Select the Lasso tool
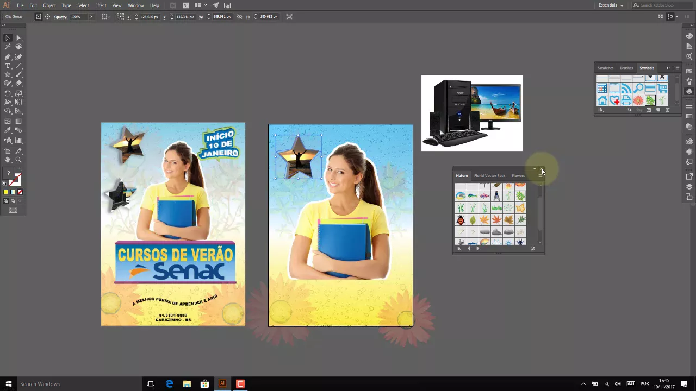Screen dimensions: 696x391 point(18,47)
